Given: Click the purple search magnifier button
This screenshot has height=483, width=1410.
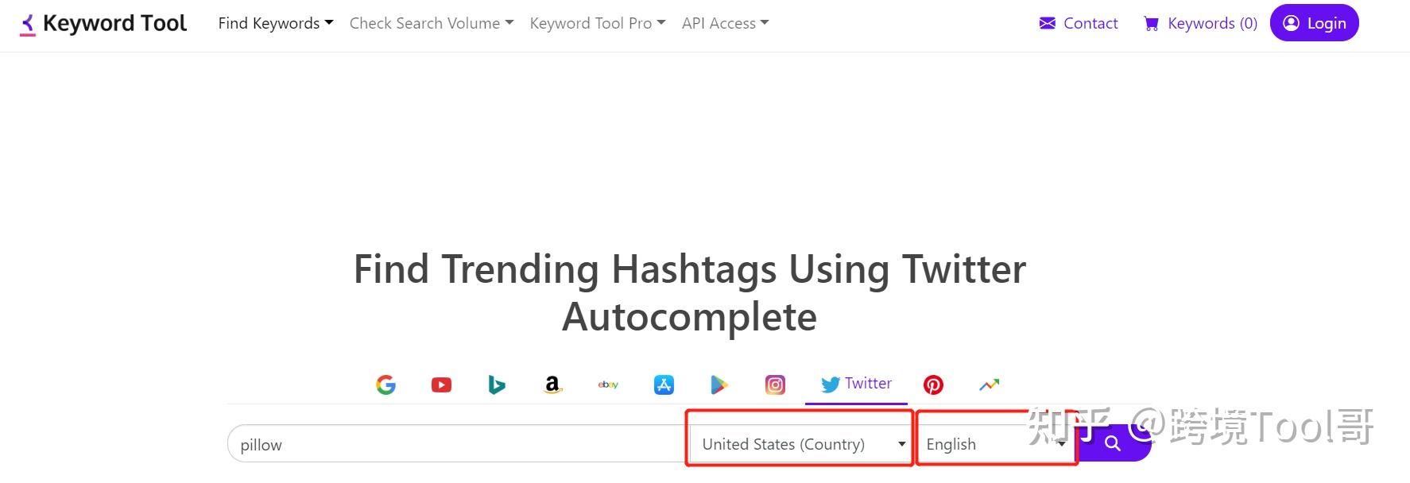Looking at the screenshot, I should 1114,443.
